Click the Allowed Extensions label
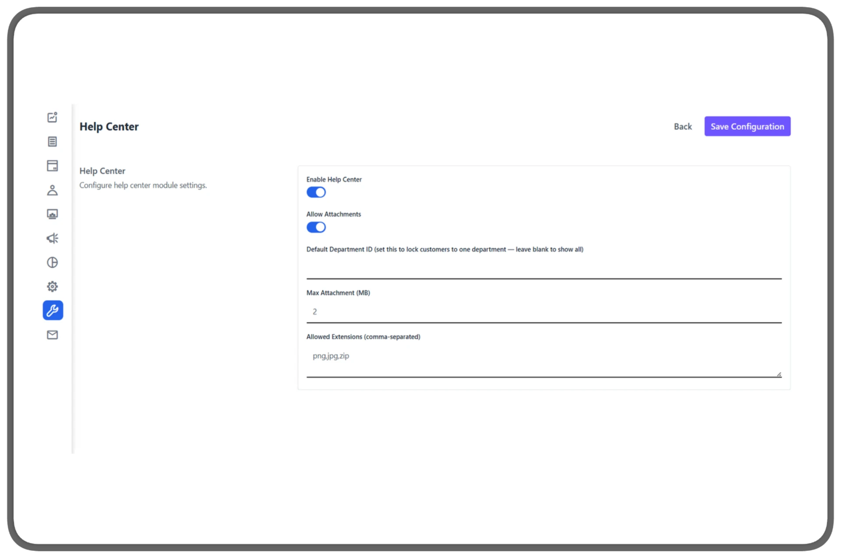This screenshot has width=841, height=558. pyautogui.click(x=363, y=336)
